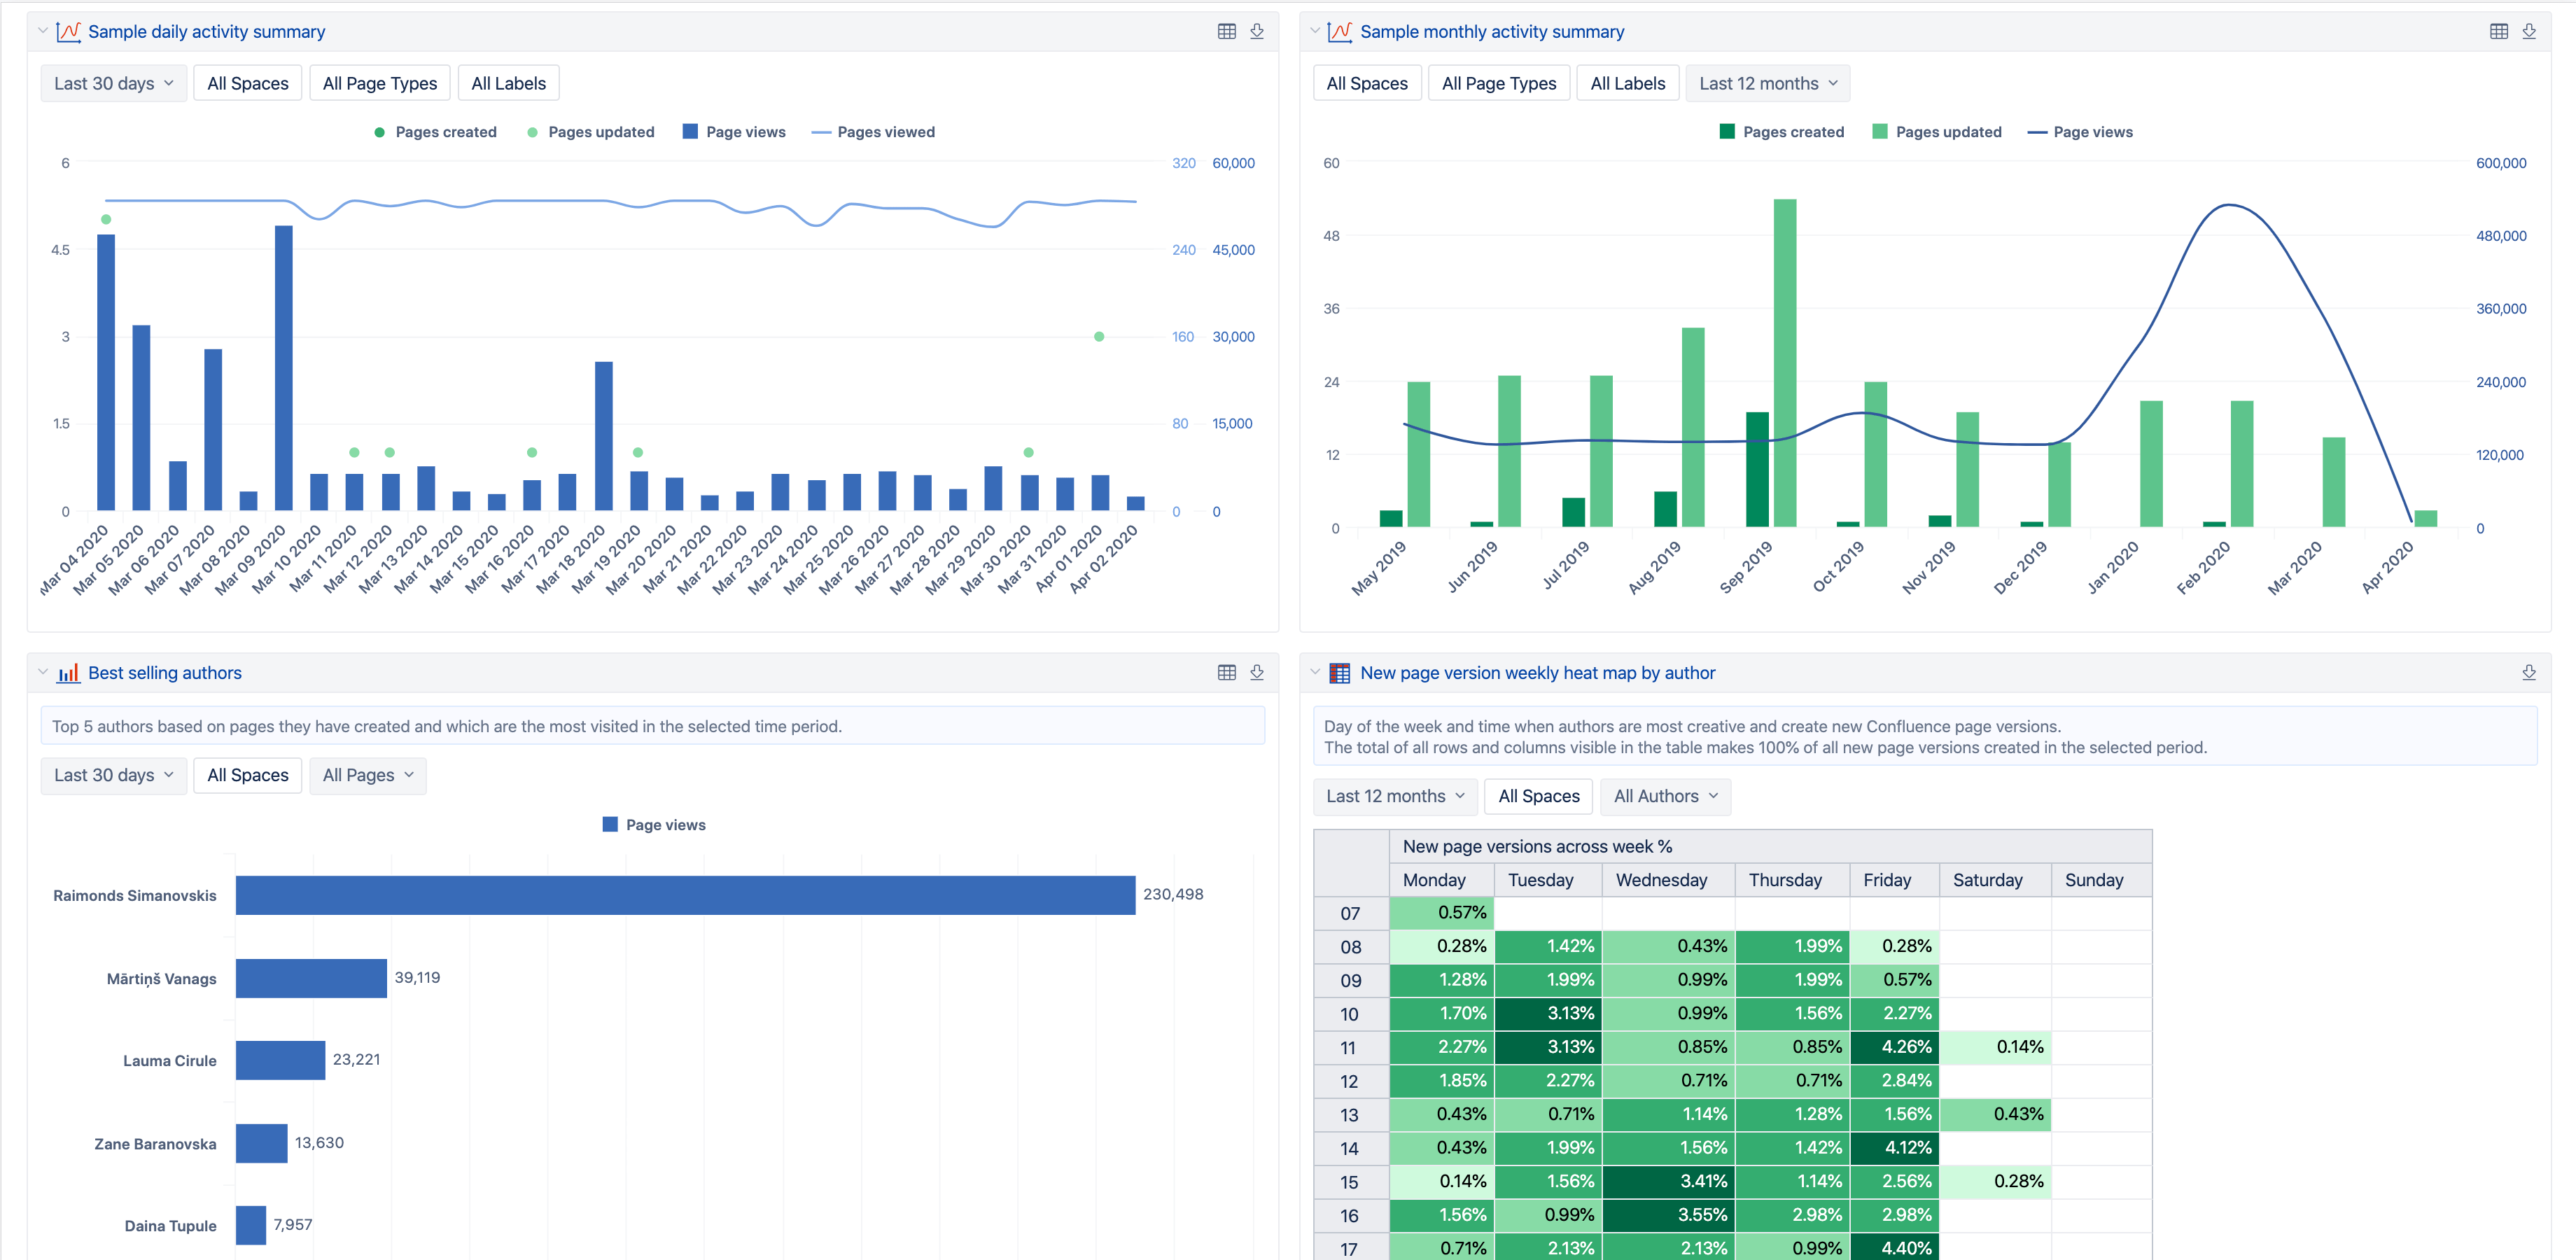Toggle Pages viewed line in daily chart legend
The width and height of the screenshot is (2576, 1260).
pos(873,132)
